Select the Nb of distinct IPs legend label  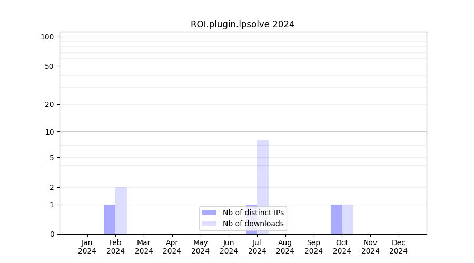(x=253, y=213)
